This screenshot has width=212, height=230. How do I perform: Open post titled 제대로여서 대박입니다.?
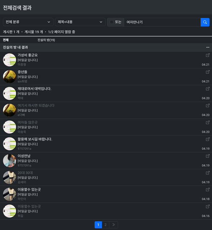click(34, 89)
